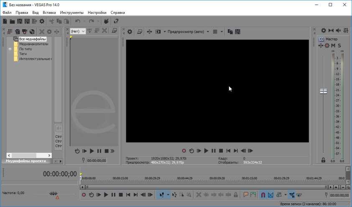Open the Справка menu

pos(117,13)
